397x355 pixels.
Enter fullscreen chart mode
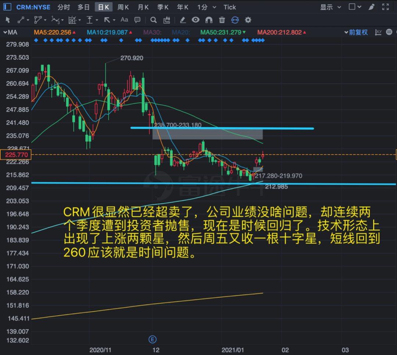click(x=385, y=7)
